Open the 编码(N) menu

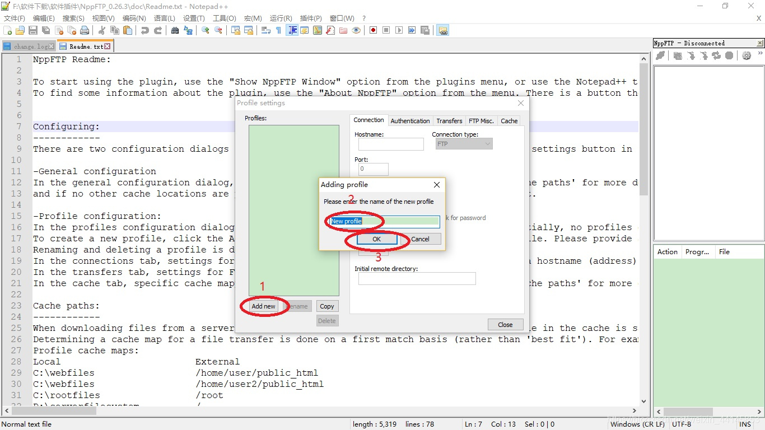point(134,18)
